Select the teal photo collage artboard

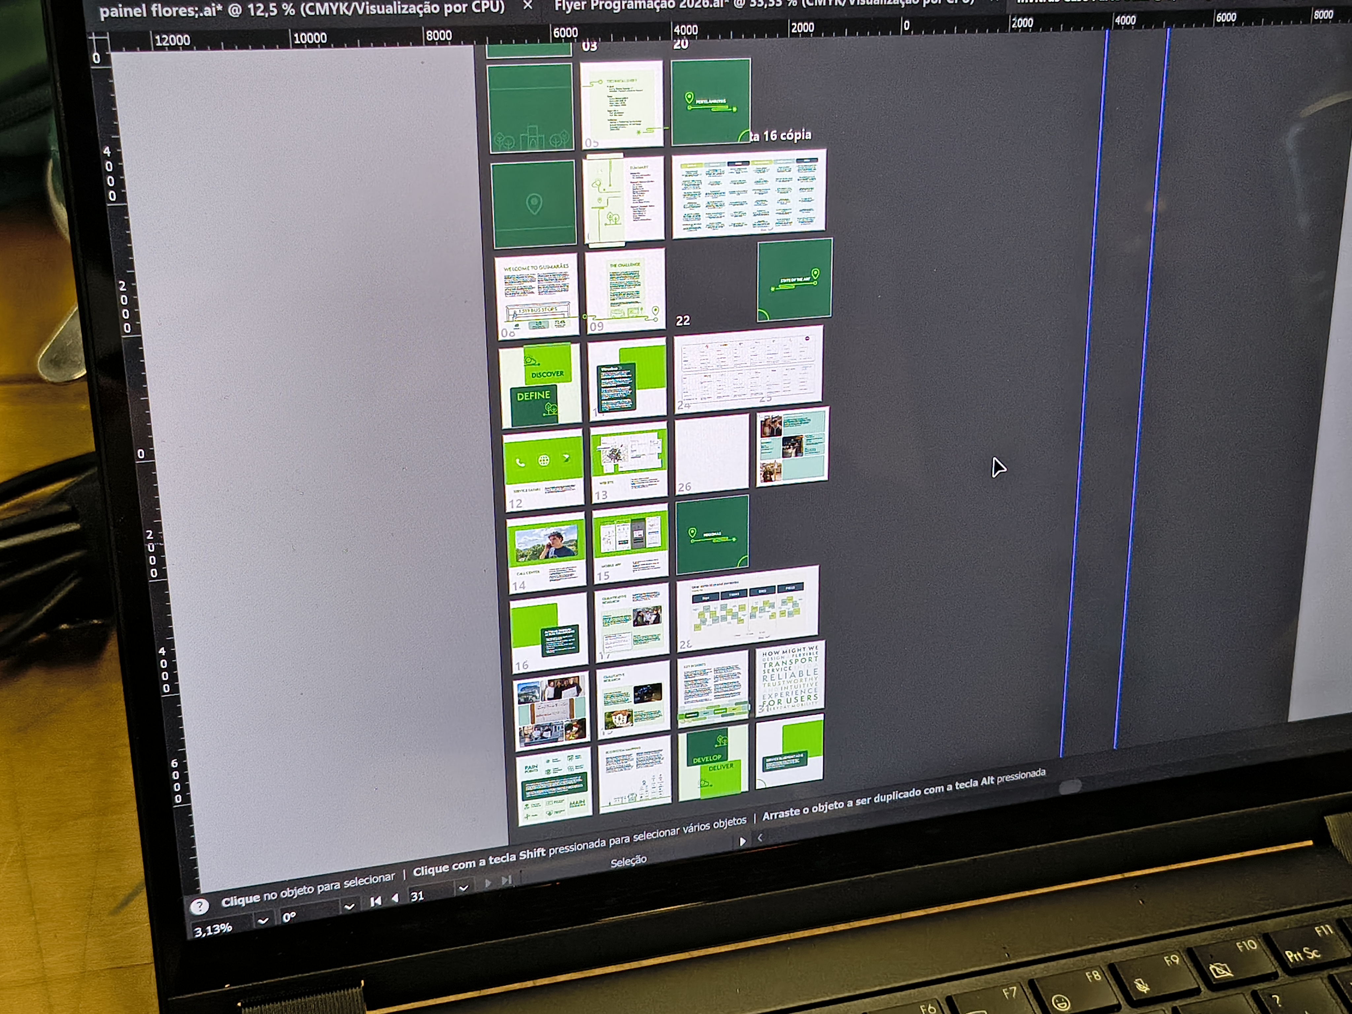(x=792, y=447)
